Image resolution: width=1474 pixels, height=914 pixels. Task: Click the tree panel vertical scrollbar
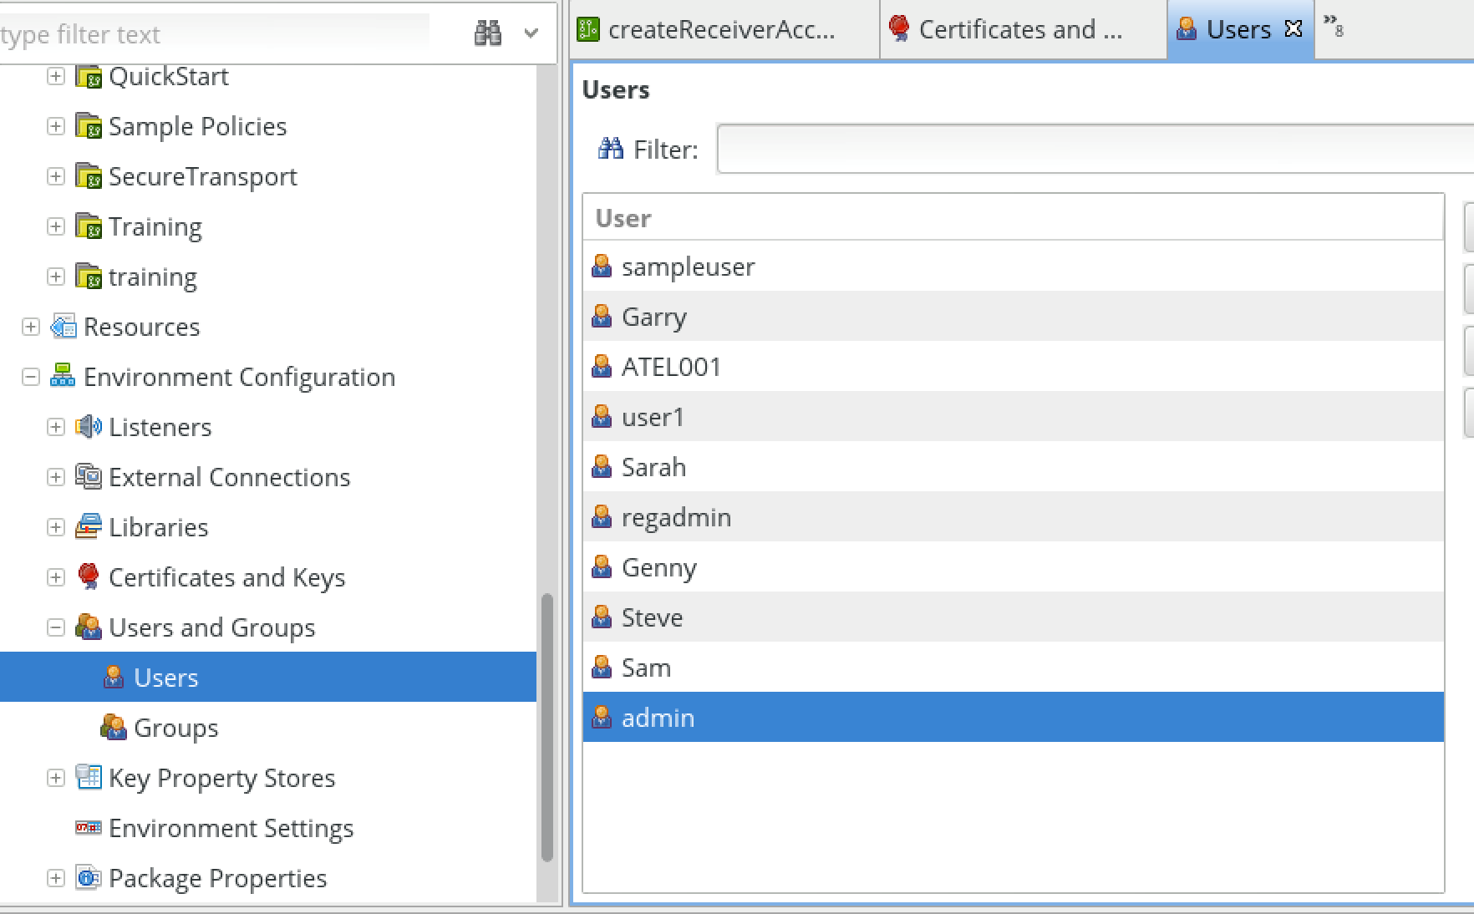547,727
